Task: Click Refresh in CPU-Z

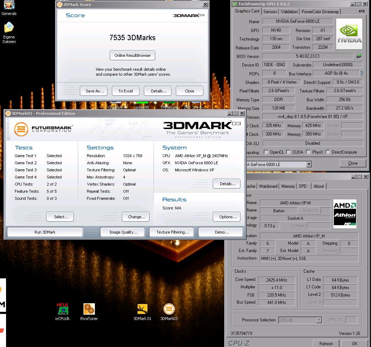Action: tap(326, 343)
